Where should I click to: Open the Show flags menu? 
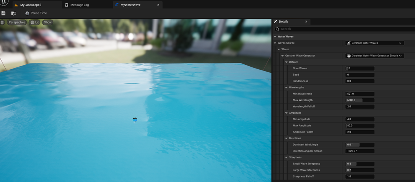(48, 22)
